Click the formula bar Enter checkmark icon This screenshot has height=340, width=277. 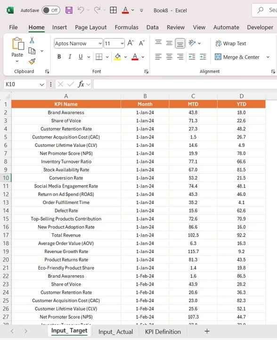(x=71, y=84)
